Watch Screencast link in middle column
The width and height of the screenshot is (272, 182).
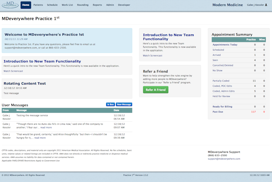click(x=152, y=56)
